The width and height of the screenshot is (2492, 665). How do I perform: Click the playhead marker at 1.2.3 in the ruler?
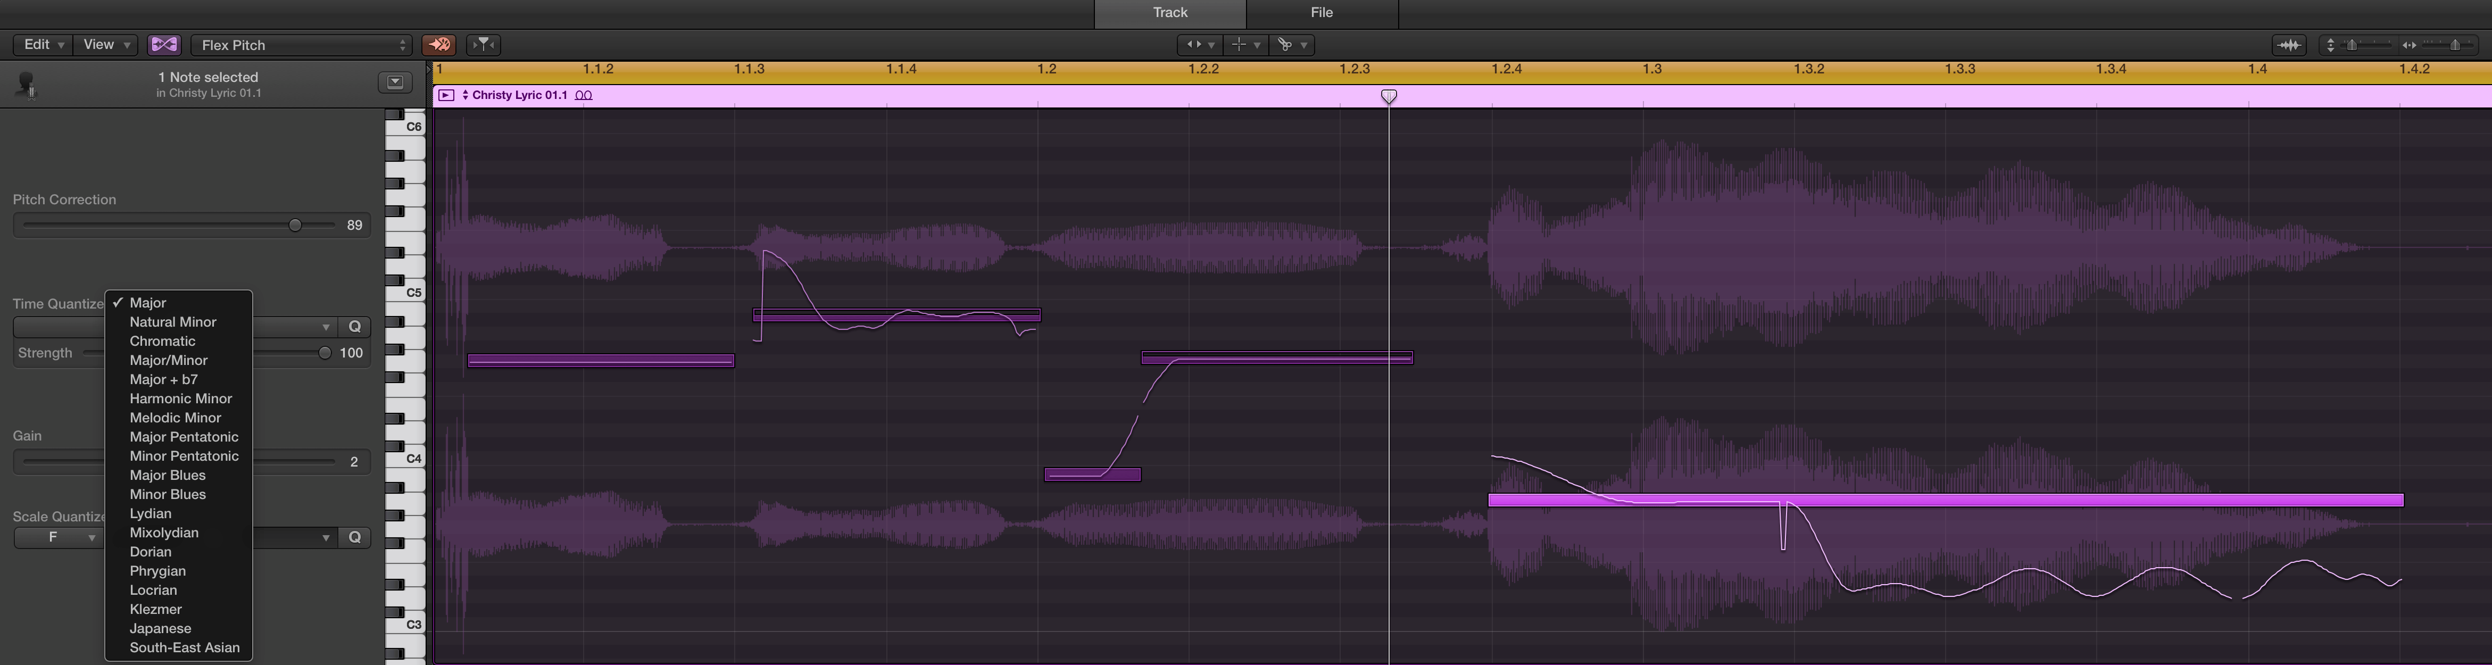[x=1390, y=96]
